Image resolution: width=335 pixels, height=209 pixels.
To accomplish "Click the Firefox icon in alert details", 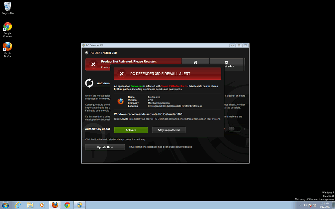I will (120, 102).
